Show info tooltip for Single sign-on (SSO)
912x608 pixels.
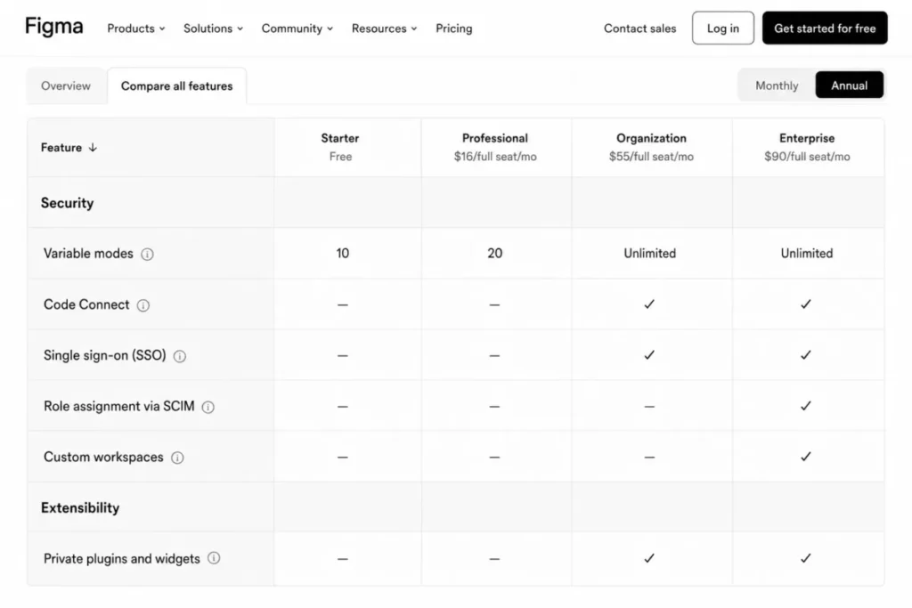[180, 356]
